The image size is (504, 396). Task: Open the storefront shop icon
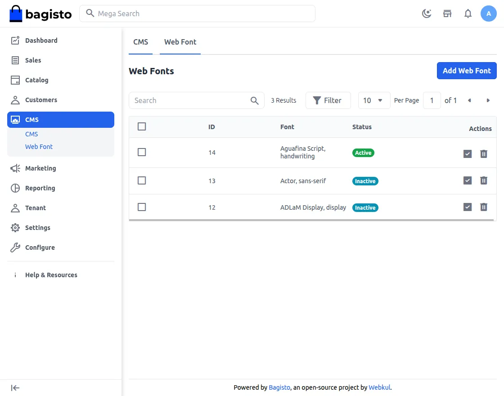[x=447, y=13]
